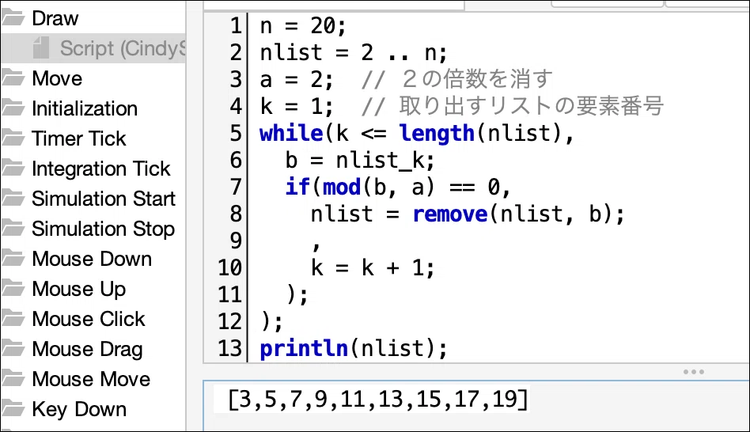Viewport: 750px width, 432px height.
Task: Click the comment '２の倍数を消す'
Action: pyautogui.click(x=477, y=79)
